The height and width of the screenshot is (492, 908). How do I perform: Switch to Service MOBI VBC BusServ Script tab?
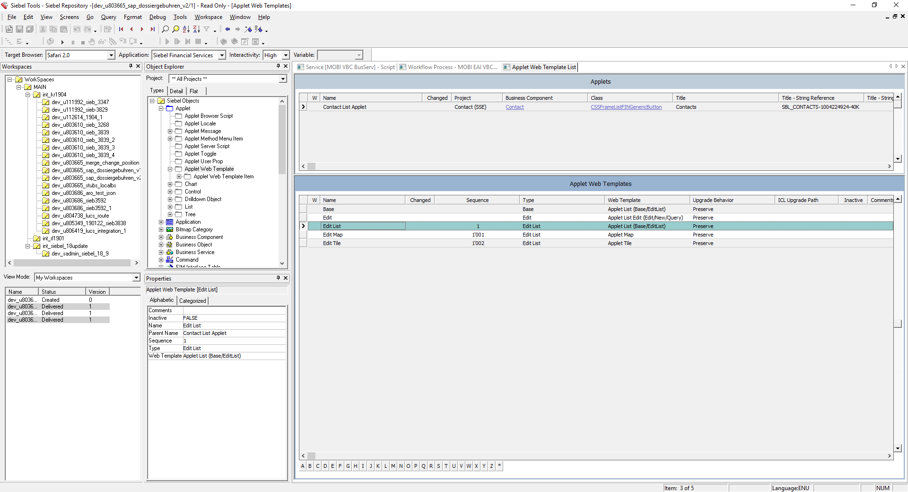point(346,67)
